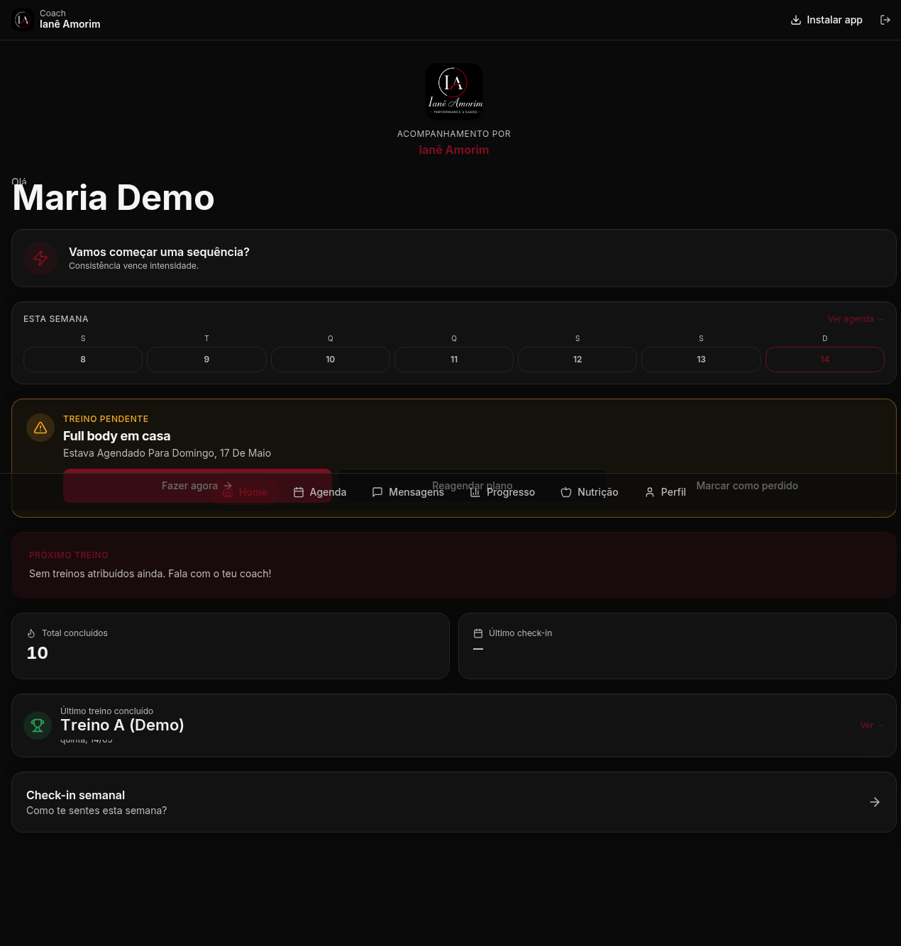The image size is (901, 946).
Task: Click the Home icon in navigation bar
Action: coord(228,492)
